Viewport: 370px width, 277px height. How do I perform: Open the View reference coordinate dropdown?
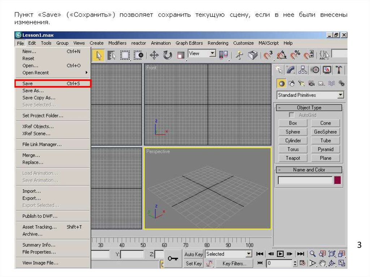[x=212, y=54]
